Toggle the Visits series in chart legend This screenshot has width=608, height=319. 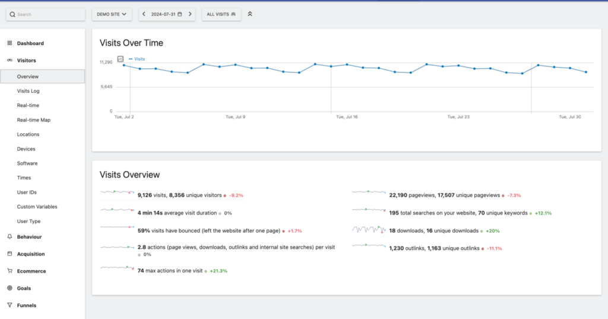click(x=139, y=59)
